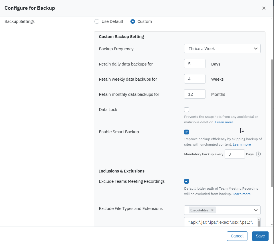Select the Custom backup settings radio button

[x=133, y=21]
